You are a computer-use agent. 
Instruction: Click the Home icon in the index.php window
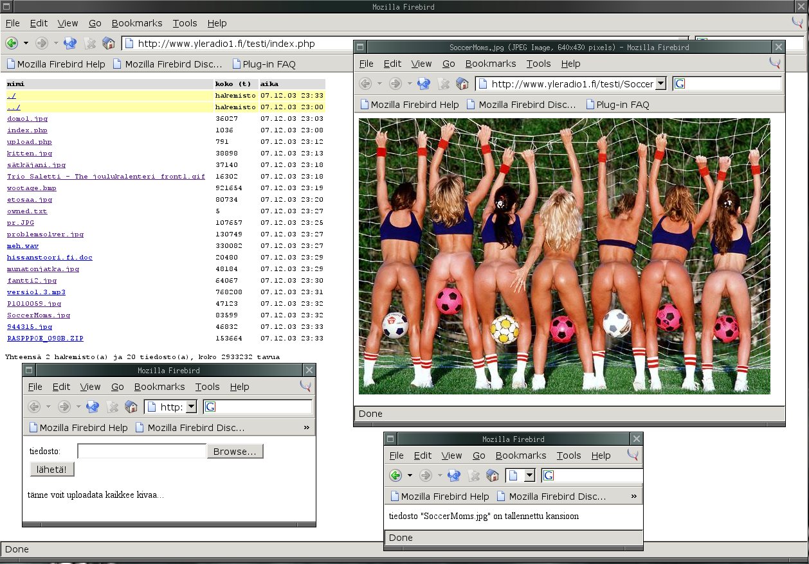point(109,44)
